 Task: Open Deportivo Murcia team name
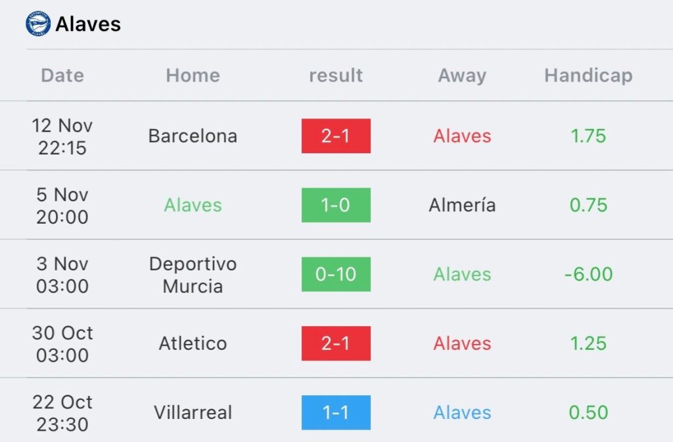tap(193, 275)
